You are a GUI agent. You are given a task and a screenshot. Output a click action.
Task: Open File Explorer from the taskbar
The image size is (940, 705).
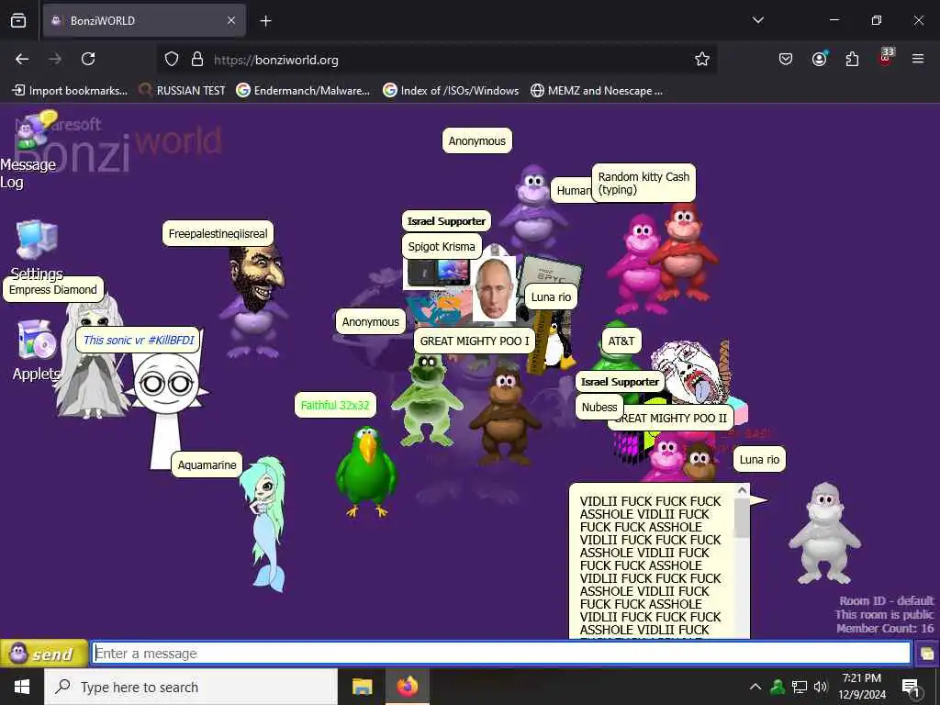[x=362, y=687]
